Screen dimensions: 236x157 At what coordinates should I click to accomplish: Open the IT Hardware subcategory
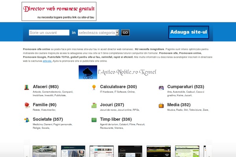[107, 92]
